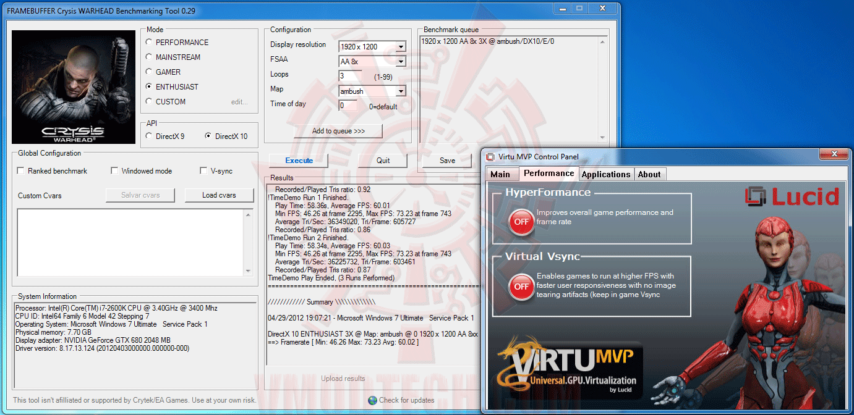Click the Add to queue button
Image resolution: width=854 pixels, height=415 pixels.
tap(338, 131)
